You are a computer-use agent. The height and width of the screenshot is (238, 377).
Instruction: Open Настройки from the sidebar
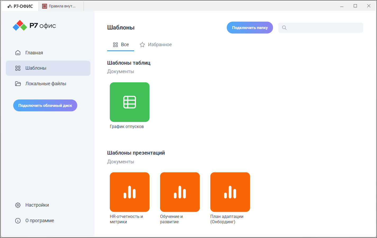click(48, 205)
